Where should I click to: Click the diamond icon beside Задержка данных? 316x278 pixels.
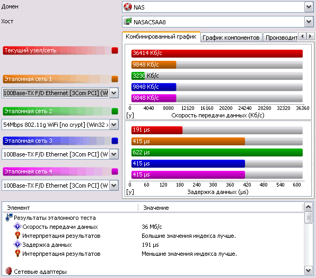point(17,245)
